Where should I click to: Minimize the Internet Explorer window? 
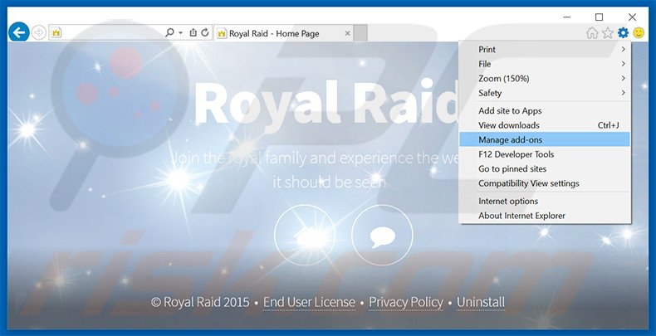tap(567, 17)
